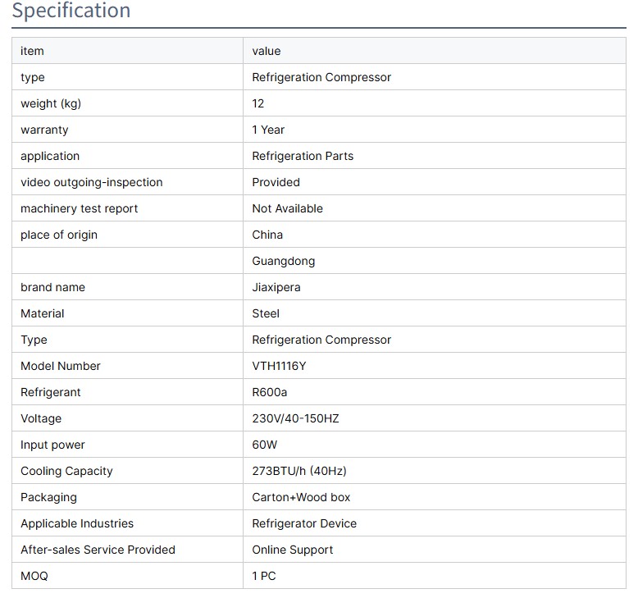Select the Applicable Industries row label
638x598 pixels.
(x=77, y=523)
